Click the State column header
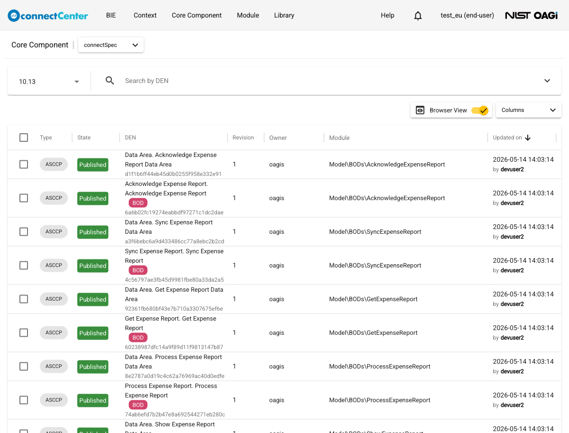The height and width of the screenshot is (433, 569). (84, 138)
